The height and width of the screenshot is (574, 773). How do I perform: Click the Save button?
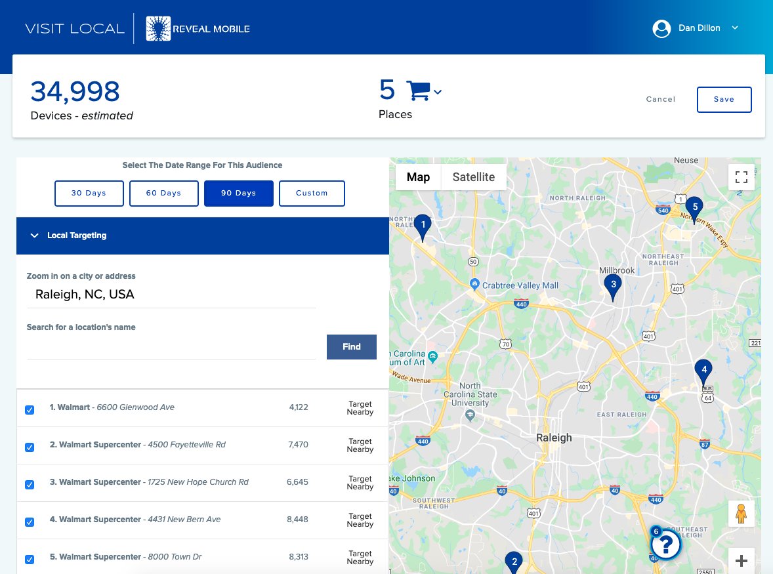point(724,99)
